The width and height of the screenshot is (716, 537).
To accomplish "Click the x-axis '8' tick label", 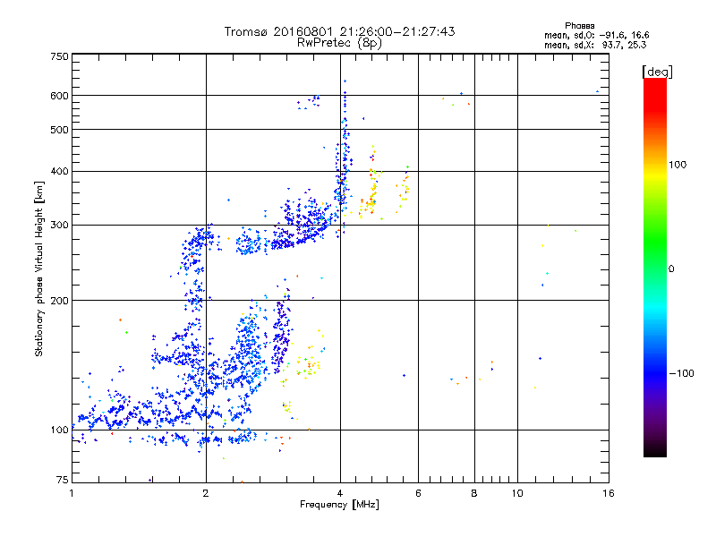I will [x=474, y=493].
